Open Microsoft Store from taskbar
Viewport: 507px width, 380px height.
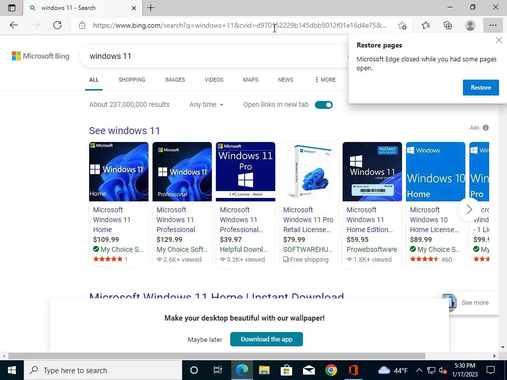pos(286,370)
